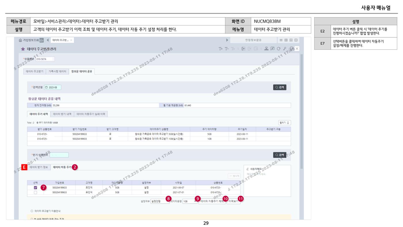Select the 데이터 주기 내역 tab
The width and height of the screenshot is (403, 227).
[x=39, y=114]
